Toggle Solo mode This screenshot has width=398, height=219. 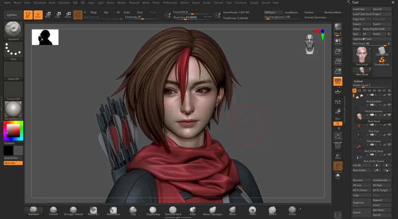[x=338, y=176]
